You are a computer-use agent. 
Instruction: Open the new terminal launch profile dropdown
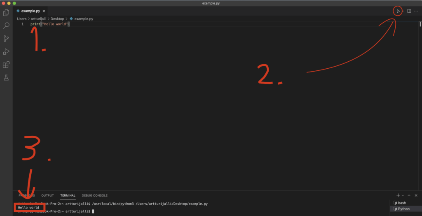click(403, 195)
